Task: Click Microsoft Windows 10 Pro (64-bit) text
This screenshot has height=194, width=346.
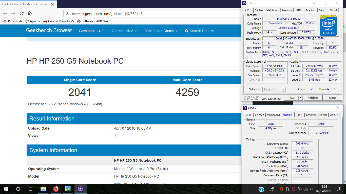Action: click(x=141, y=169)
